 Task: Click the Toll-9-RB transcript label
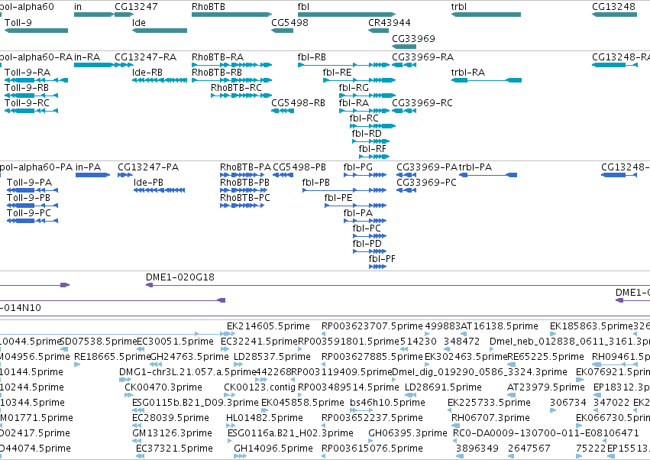click(x=27, y=88)
